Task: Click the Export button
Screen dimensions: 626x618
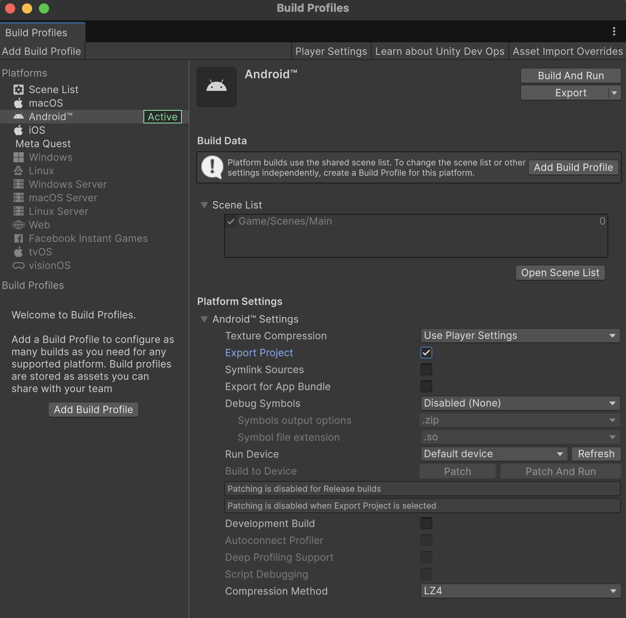Action: click(565, 93)
